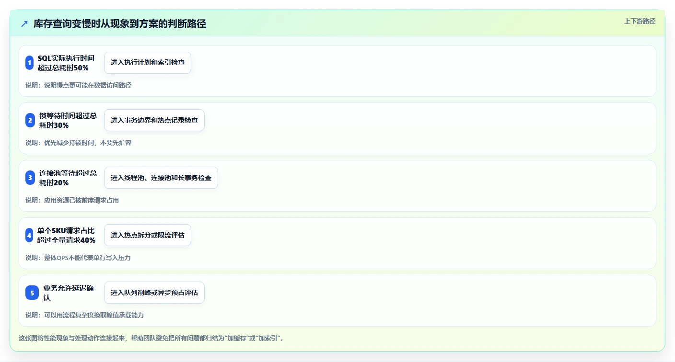Click step badge number 2
Image resolution: width=675 pixels, height=362 pixels.
pos(30,120)
